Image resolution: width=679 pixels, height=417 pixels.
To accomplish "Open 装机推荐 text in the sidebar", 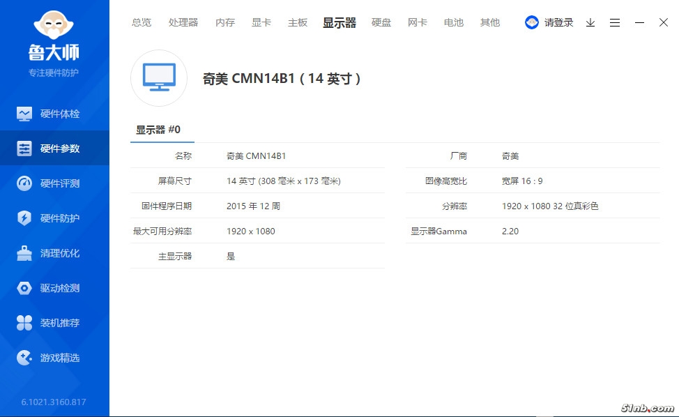I will pos(60,323).
